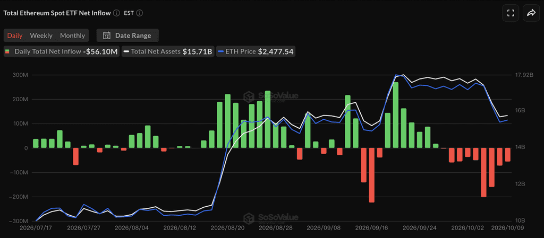Click the share arrow icon
Screen dimensions: 544x238
click(x=531, y=13)
